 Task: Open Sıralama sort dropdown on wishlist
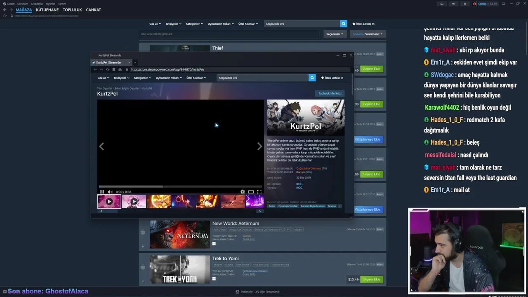pyautogui.click(x=368, y=34)
